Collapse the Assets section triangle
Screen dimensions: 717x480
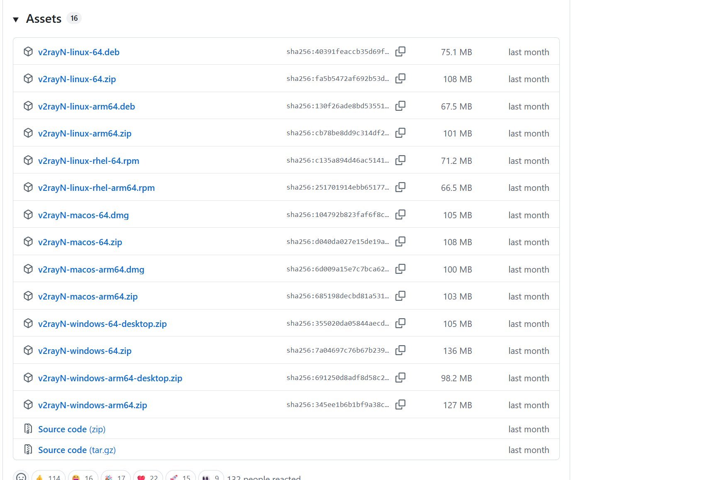click(x=16, y=19)
